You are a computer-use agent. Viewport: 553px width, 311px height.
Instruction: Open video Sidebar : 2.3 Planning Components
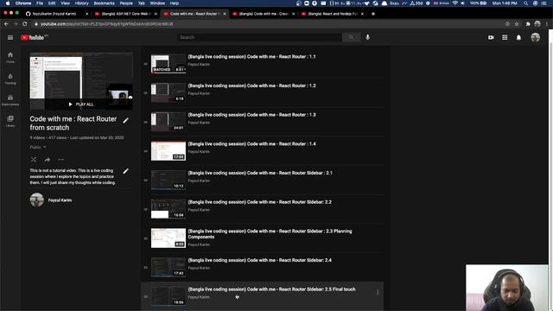[x=270, y=234]
